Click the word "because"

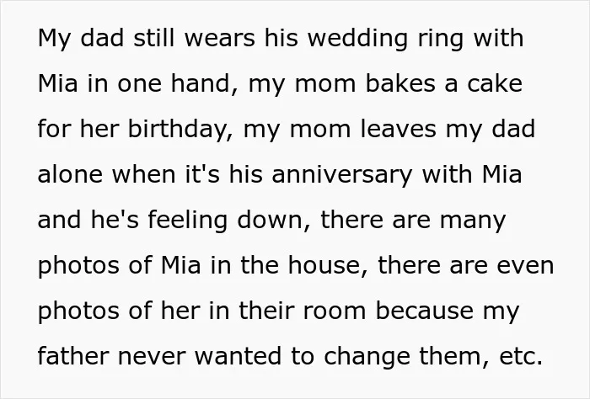(425, 311)
